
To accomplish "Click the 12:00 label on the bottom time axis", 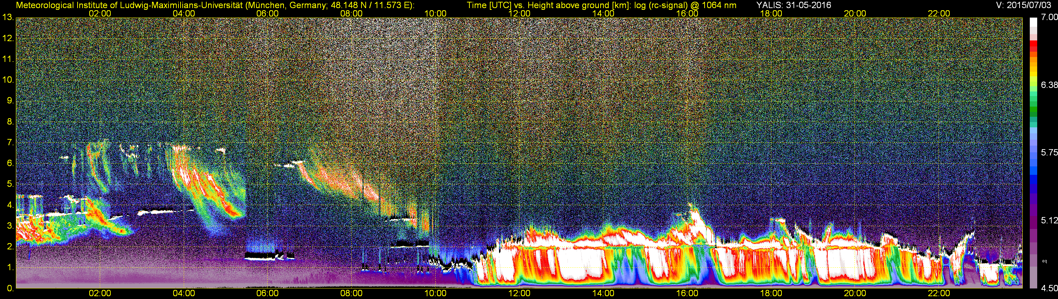I will pos(519,293).
